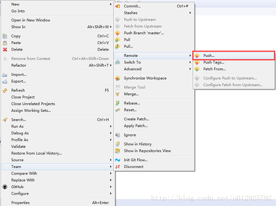Click the Show in History icon
276x206 pixels.
pos(118,144)
